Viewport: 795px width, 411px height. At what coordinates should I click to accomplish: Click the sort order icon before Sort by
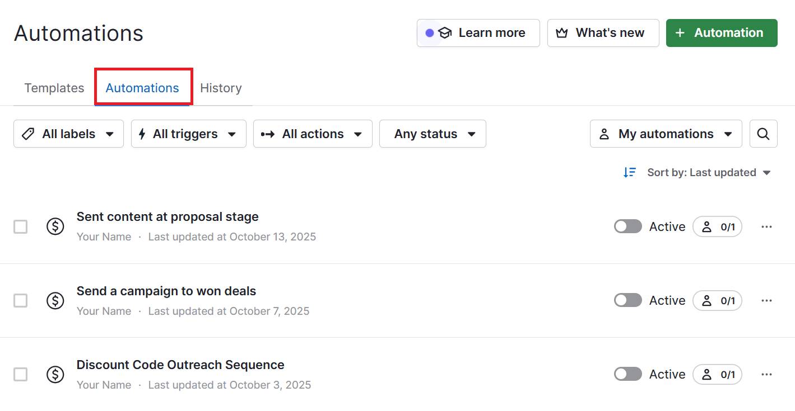pos(630,172)
